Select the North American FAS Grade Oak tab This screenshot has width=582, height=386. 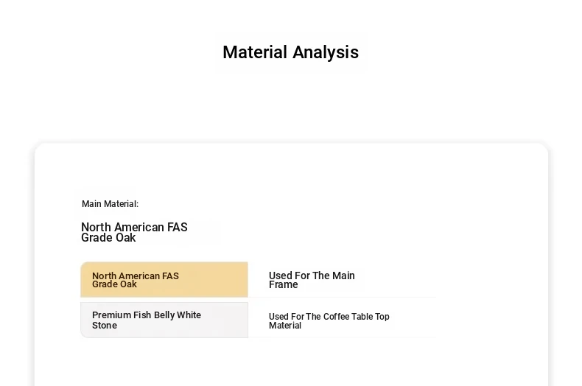(164, 279)
